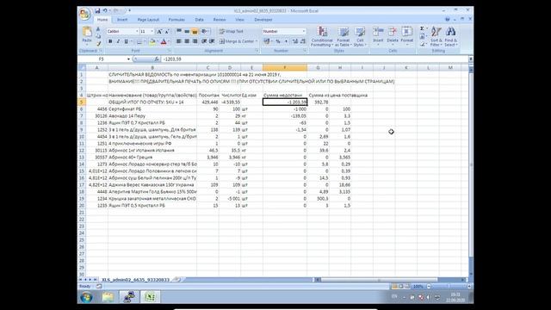The height and width of the screenshot is (310, 551).
Task: Cut the selection with scissors icon
Action: tap(98, 29)
